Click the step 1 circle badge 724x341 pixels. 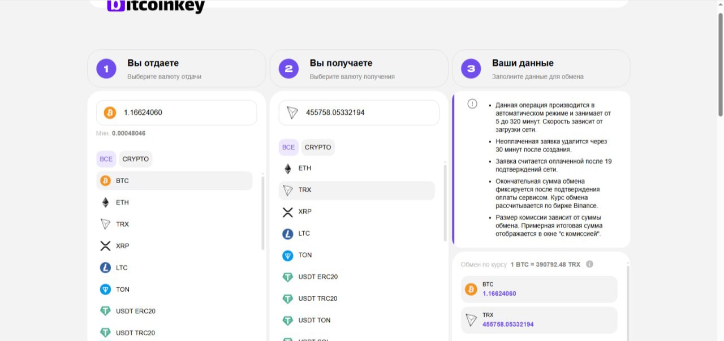point(106,69)
